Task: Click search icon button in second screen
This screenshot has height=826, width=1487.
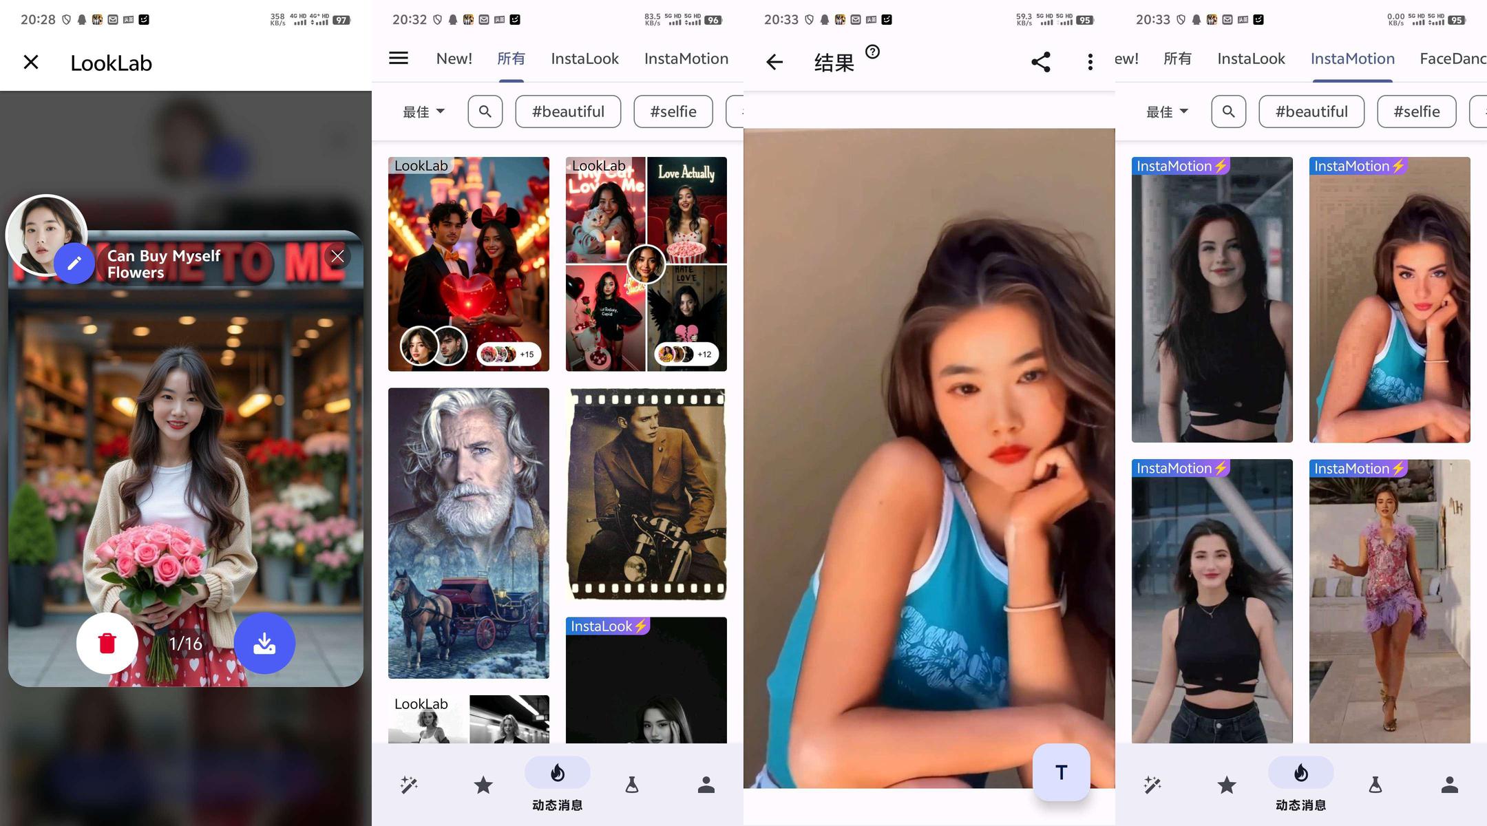Action: [x=485, y=112]
